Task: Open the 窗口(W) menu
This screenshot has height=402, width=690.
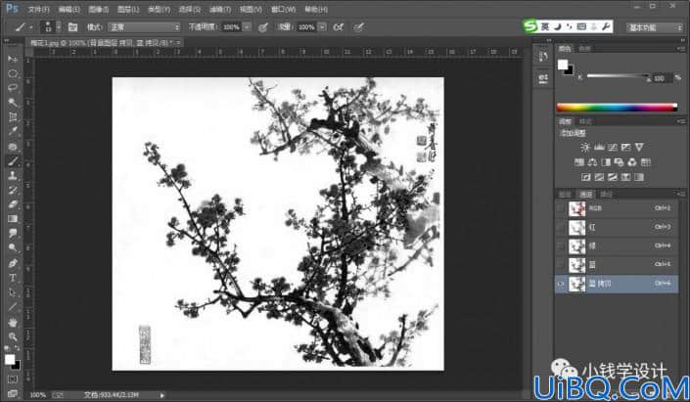Action: 283,9
